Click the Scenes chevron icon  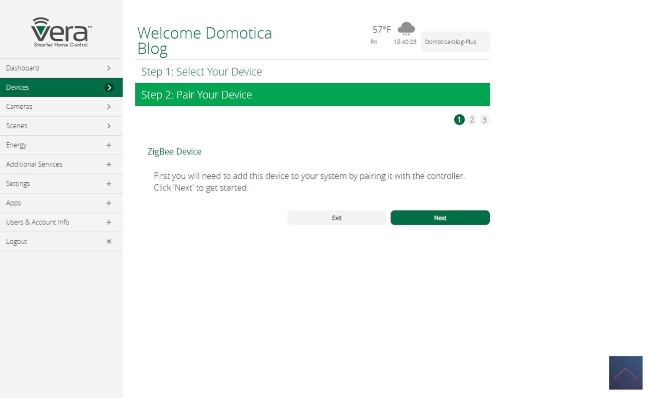[x=109, y=126]
